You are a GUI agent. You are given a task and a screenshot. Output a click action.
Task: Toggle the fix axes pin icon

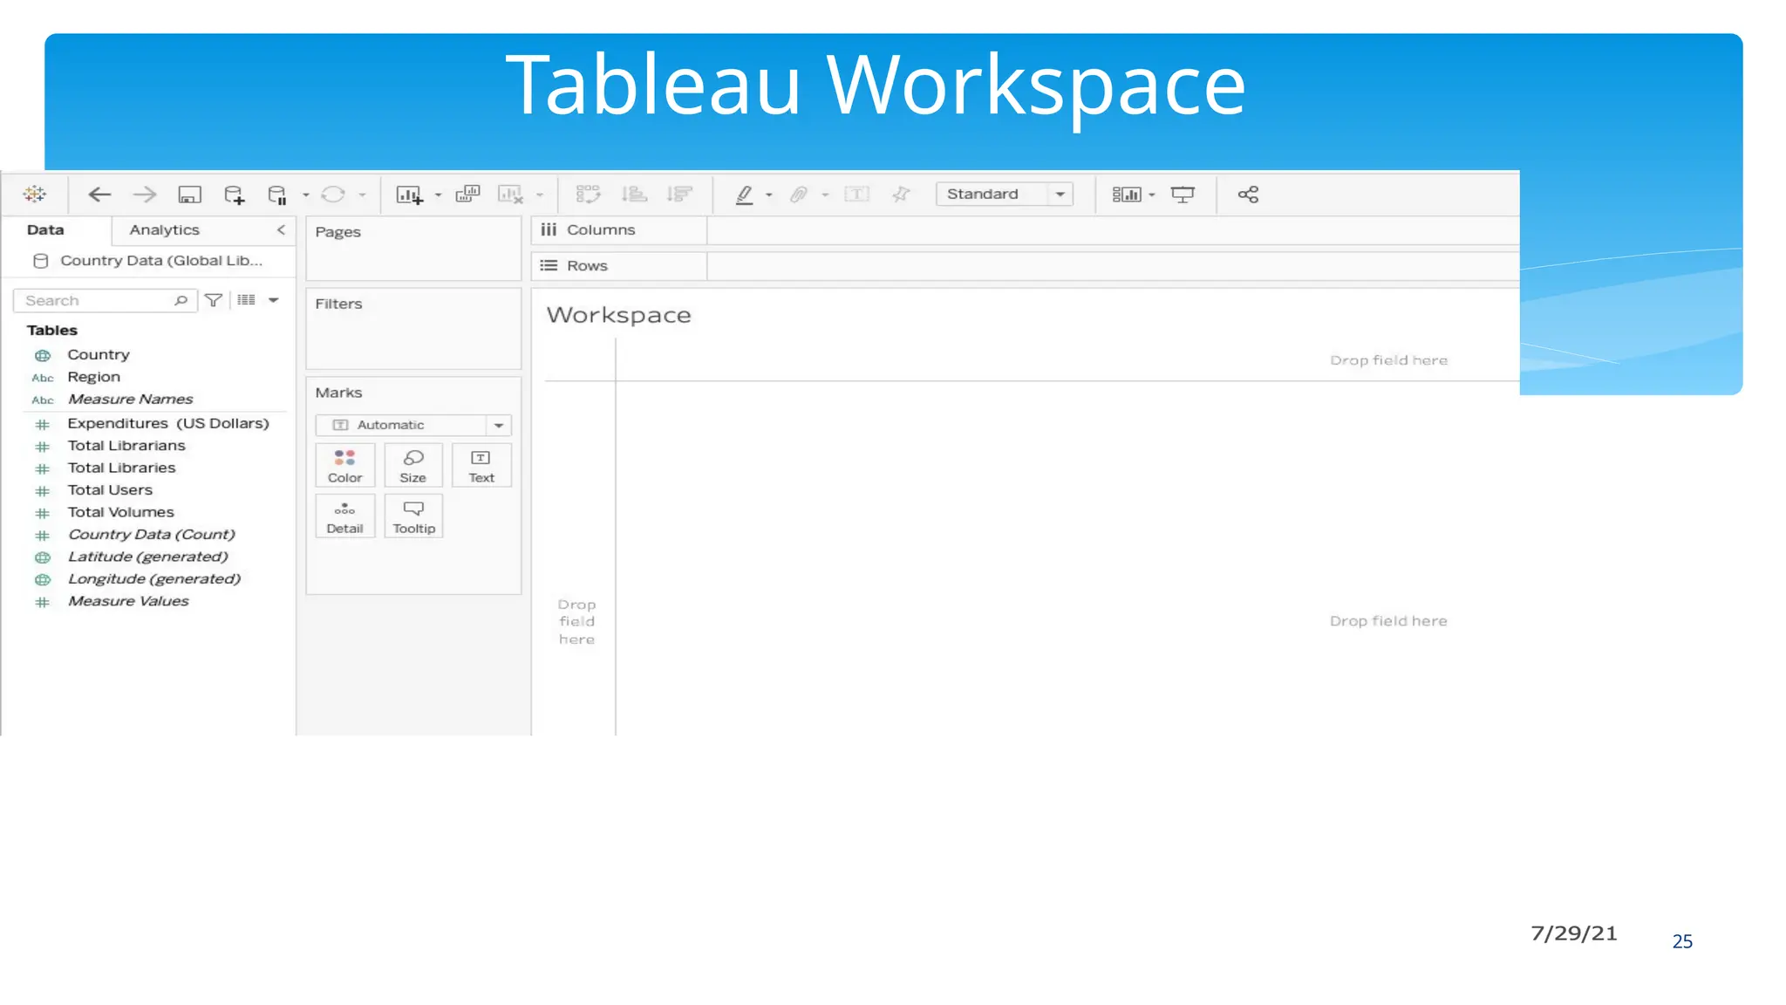click(x=901, y=195)
